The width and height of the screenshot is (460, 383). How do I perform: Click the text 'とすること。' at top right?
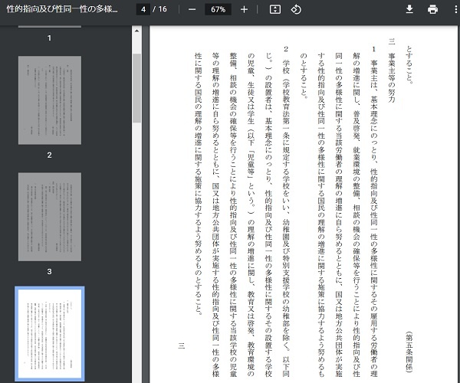(409, 64)
